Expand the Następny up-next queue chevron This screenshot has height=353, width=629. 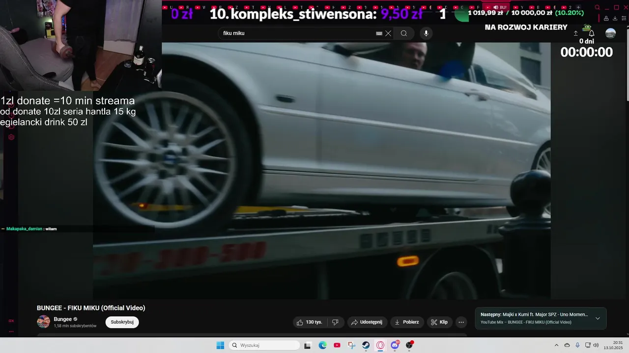point(598,318)
